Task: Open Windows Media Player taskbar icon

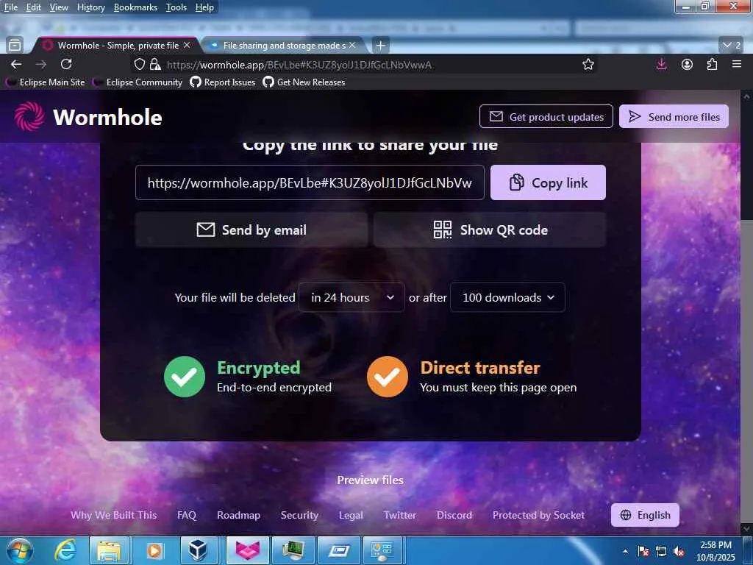Action: [x=154, y=550]
